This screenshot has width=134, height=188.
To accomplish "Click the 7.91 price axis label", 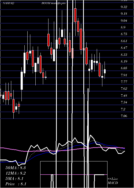I will (x=124, y=75).
